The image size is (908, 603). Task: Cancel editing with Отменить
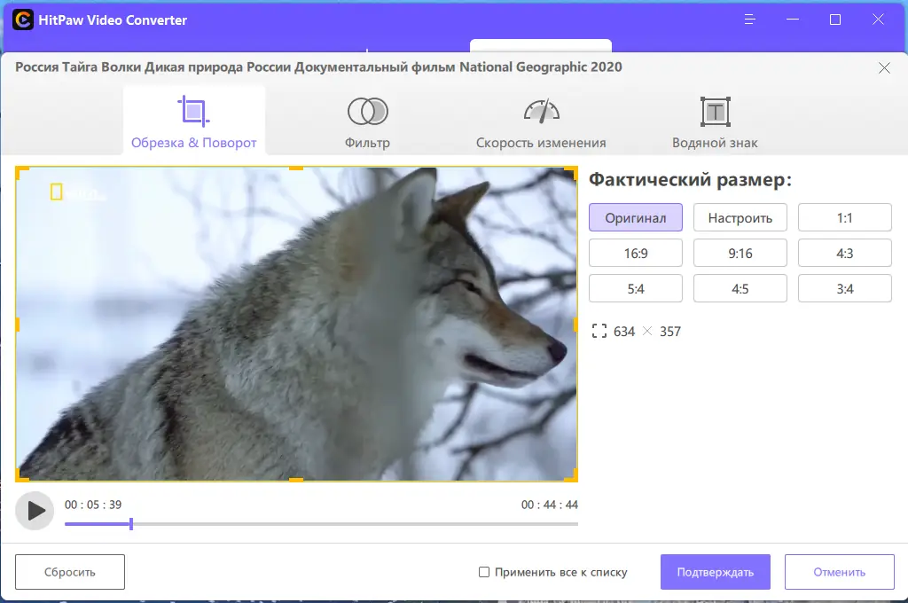click(839, 572)
